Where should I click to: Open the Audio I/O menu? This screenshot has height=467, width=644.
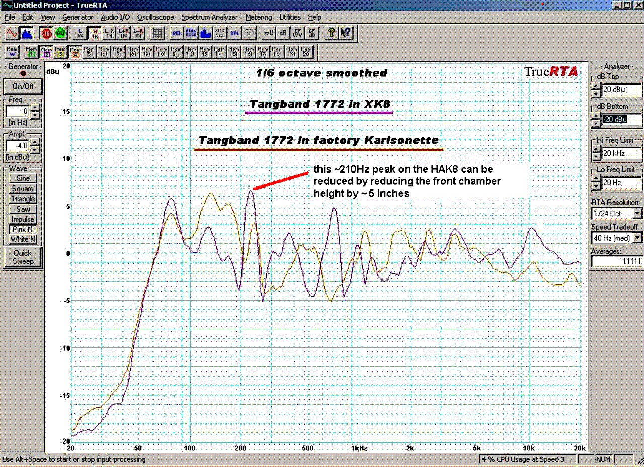coord(115,17)
